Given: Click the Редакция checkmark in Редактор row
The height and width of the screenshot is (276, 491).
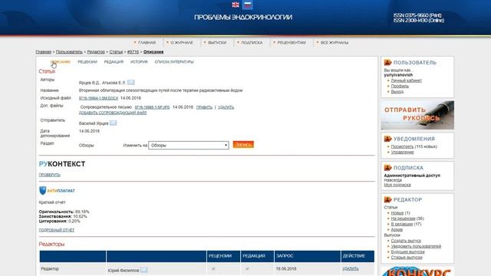Looking at the screenshot, I should pyautogui.click(x=247, y=268).
